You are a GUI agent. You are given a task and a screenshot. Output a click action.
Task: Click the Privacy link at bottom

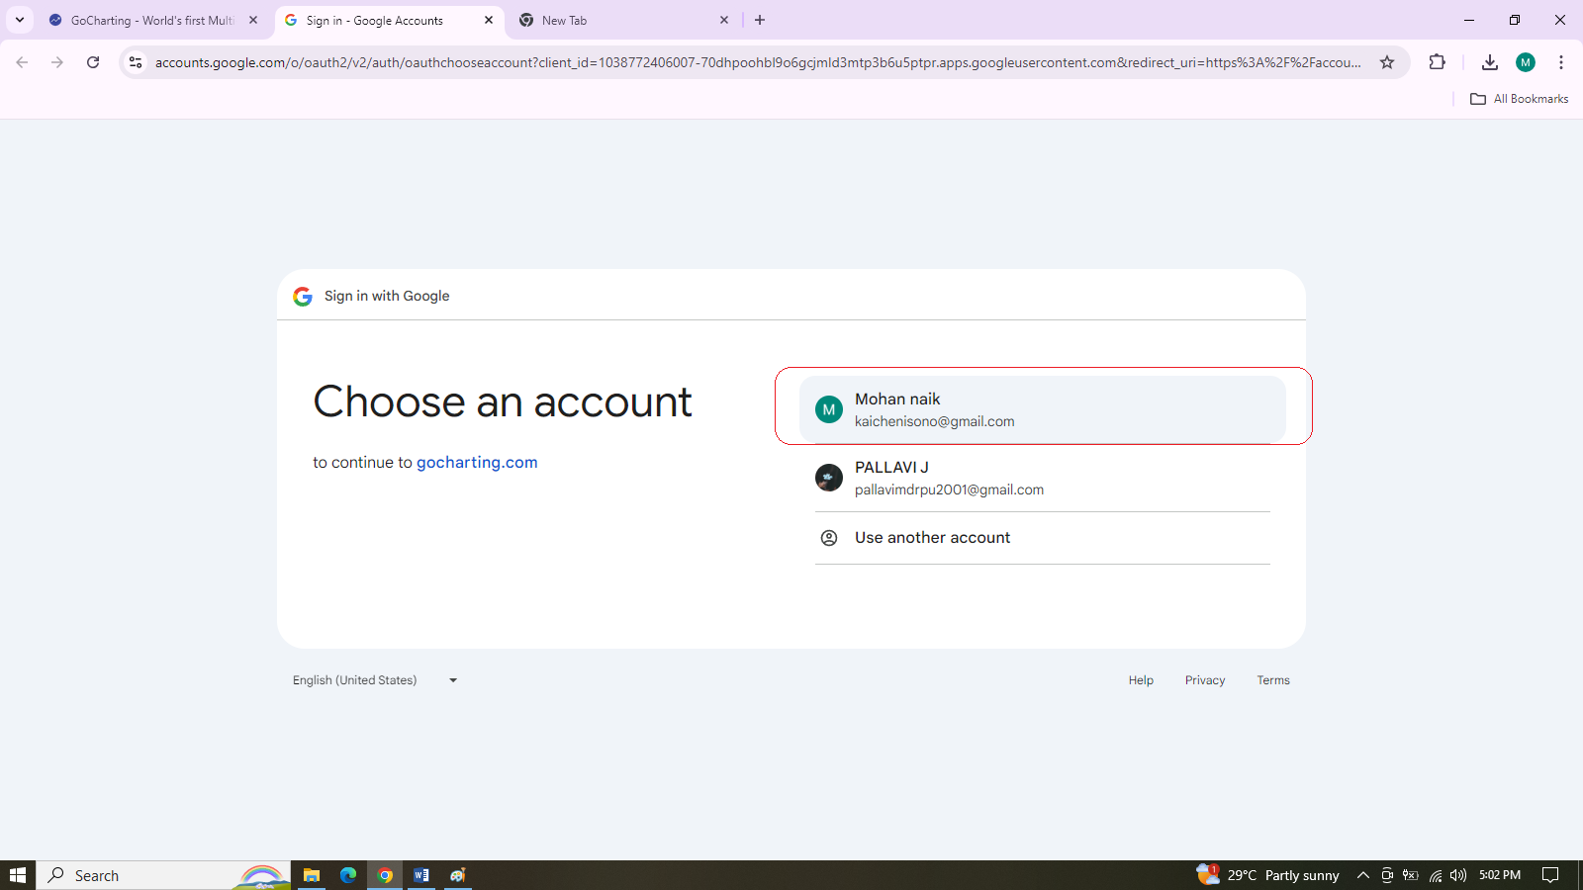pos(1204,679)
